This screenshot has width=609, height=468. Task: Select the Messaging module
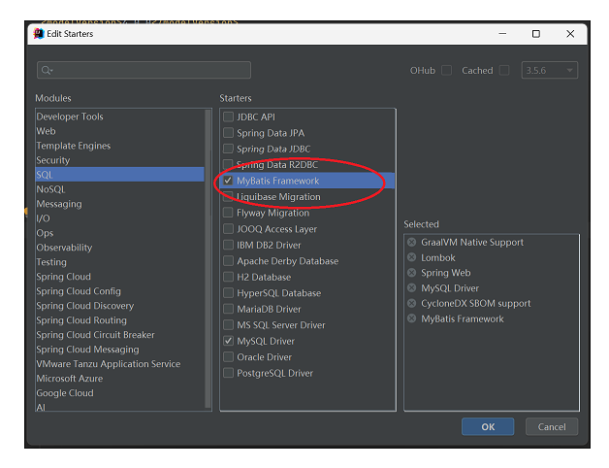[119, 204]
